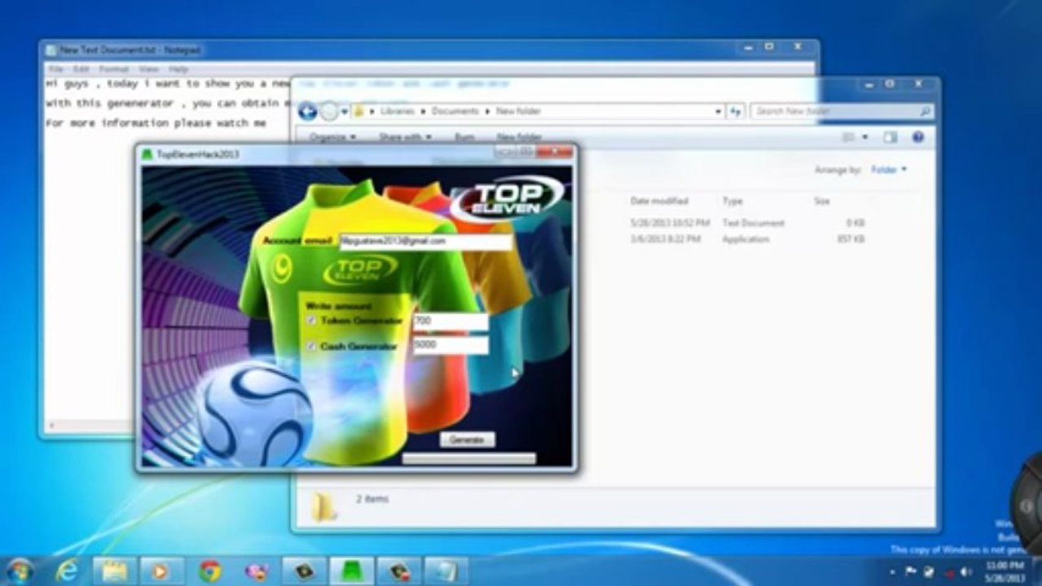
Task: Click the Notepad horizontal scrollbar left arrow
Action: pos(51,425)
